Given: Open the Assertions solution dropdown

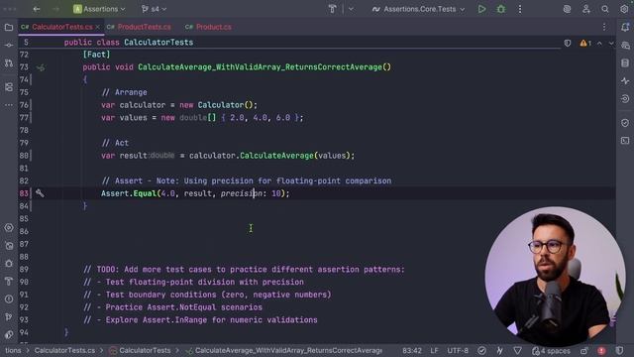Looking at the screenshot, I should tap(99, 9).
